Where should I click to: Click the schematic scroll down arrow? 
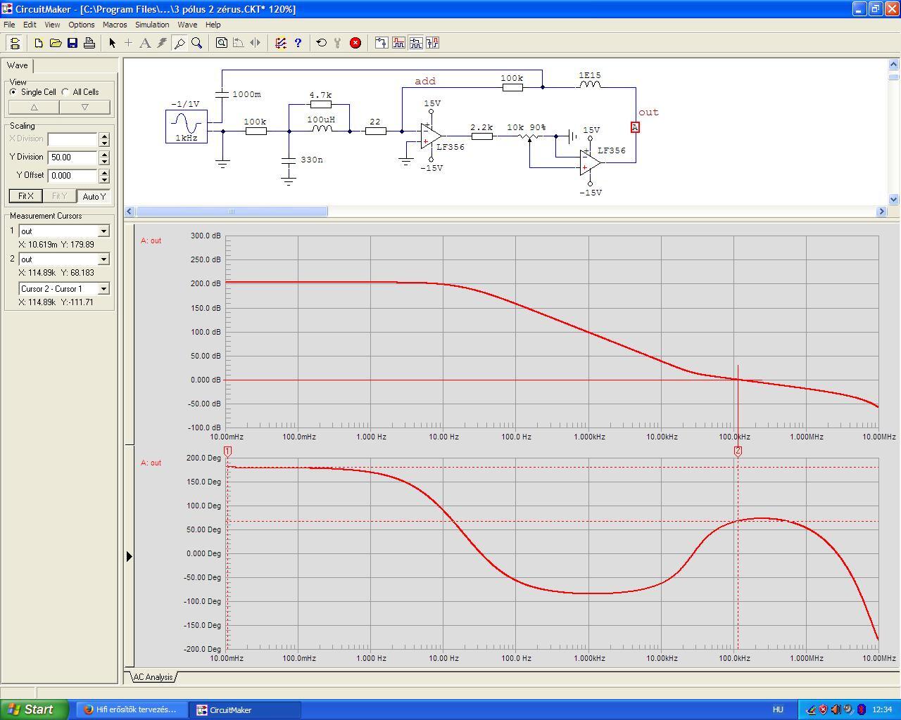(894, 200)
